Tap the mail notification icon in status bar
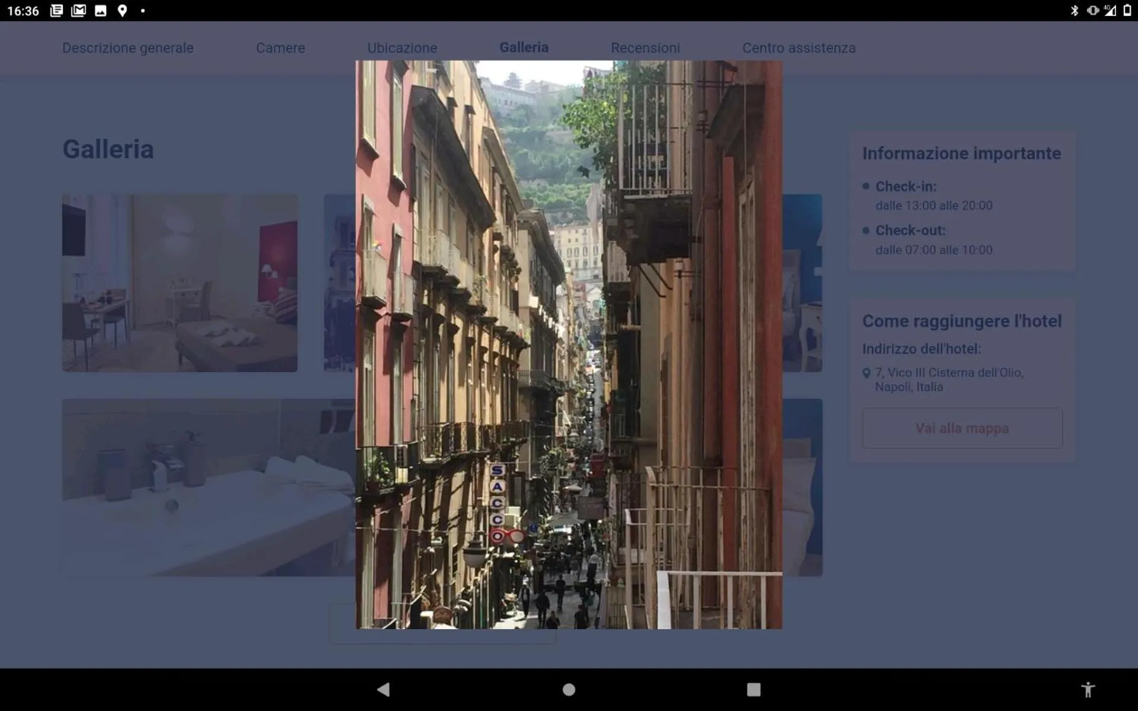Image resolution: width=1138 pixels, height=711 pixels. 78,11
